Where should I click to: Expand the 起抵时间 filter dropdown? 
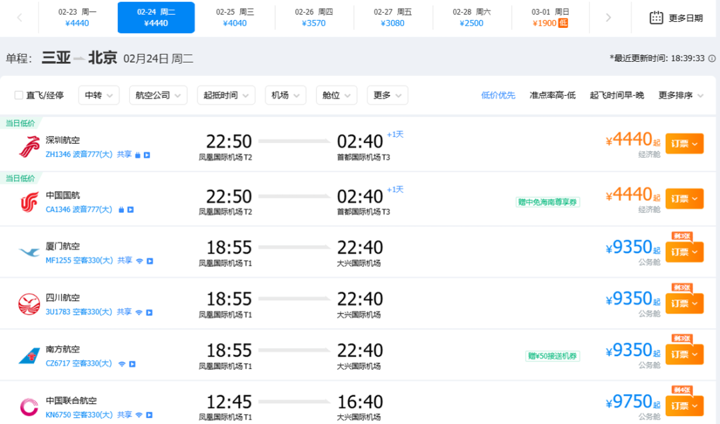(226, 95)
